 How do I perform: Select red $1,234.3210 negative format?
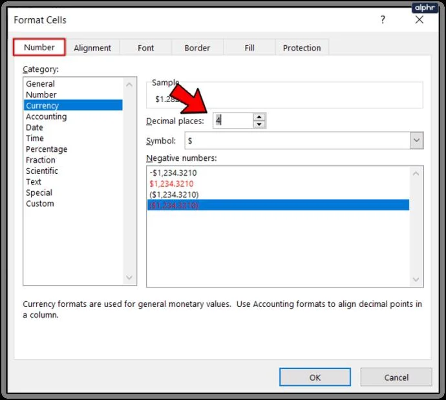click(171, 184)
